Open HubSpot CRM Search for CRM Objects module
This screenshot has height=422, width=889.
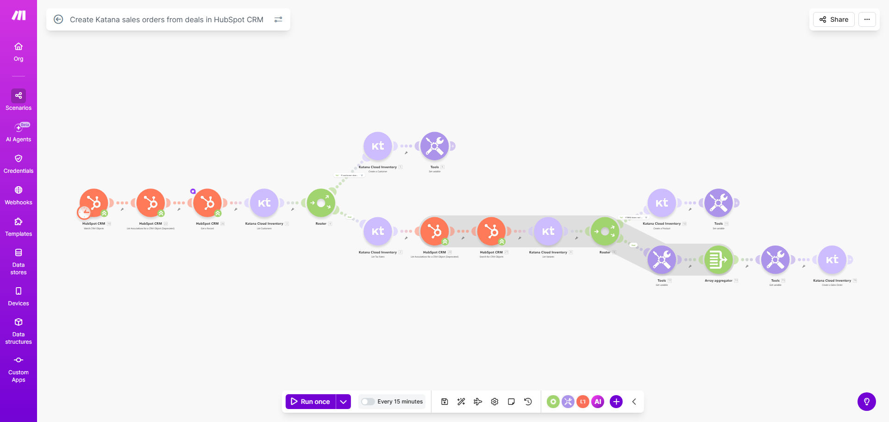[x=491, y=231]
